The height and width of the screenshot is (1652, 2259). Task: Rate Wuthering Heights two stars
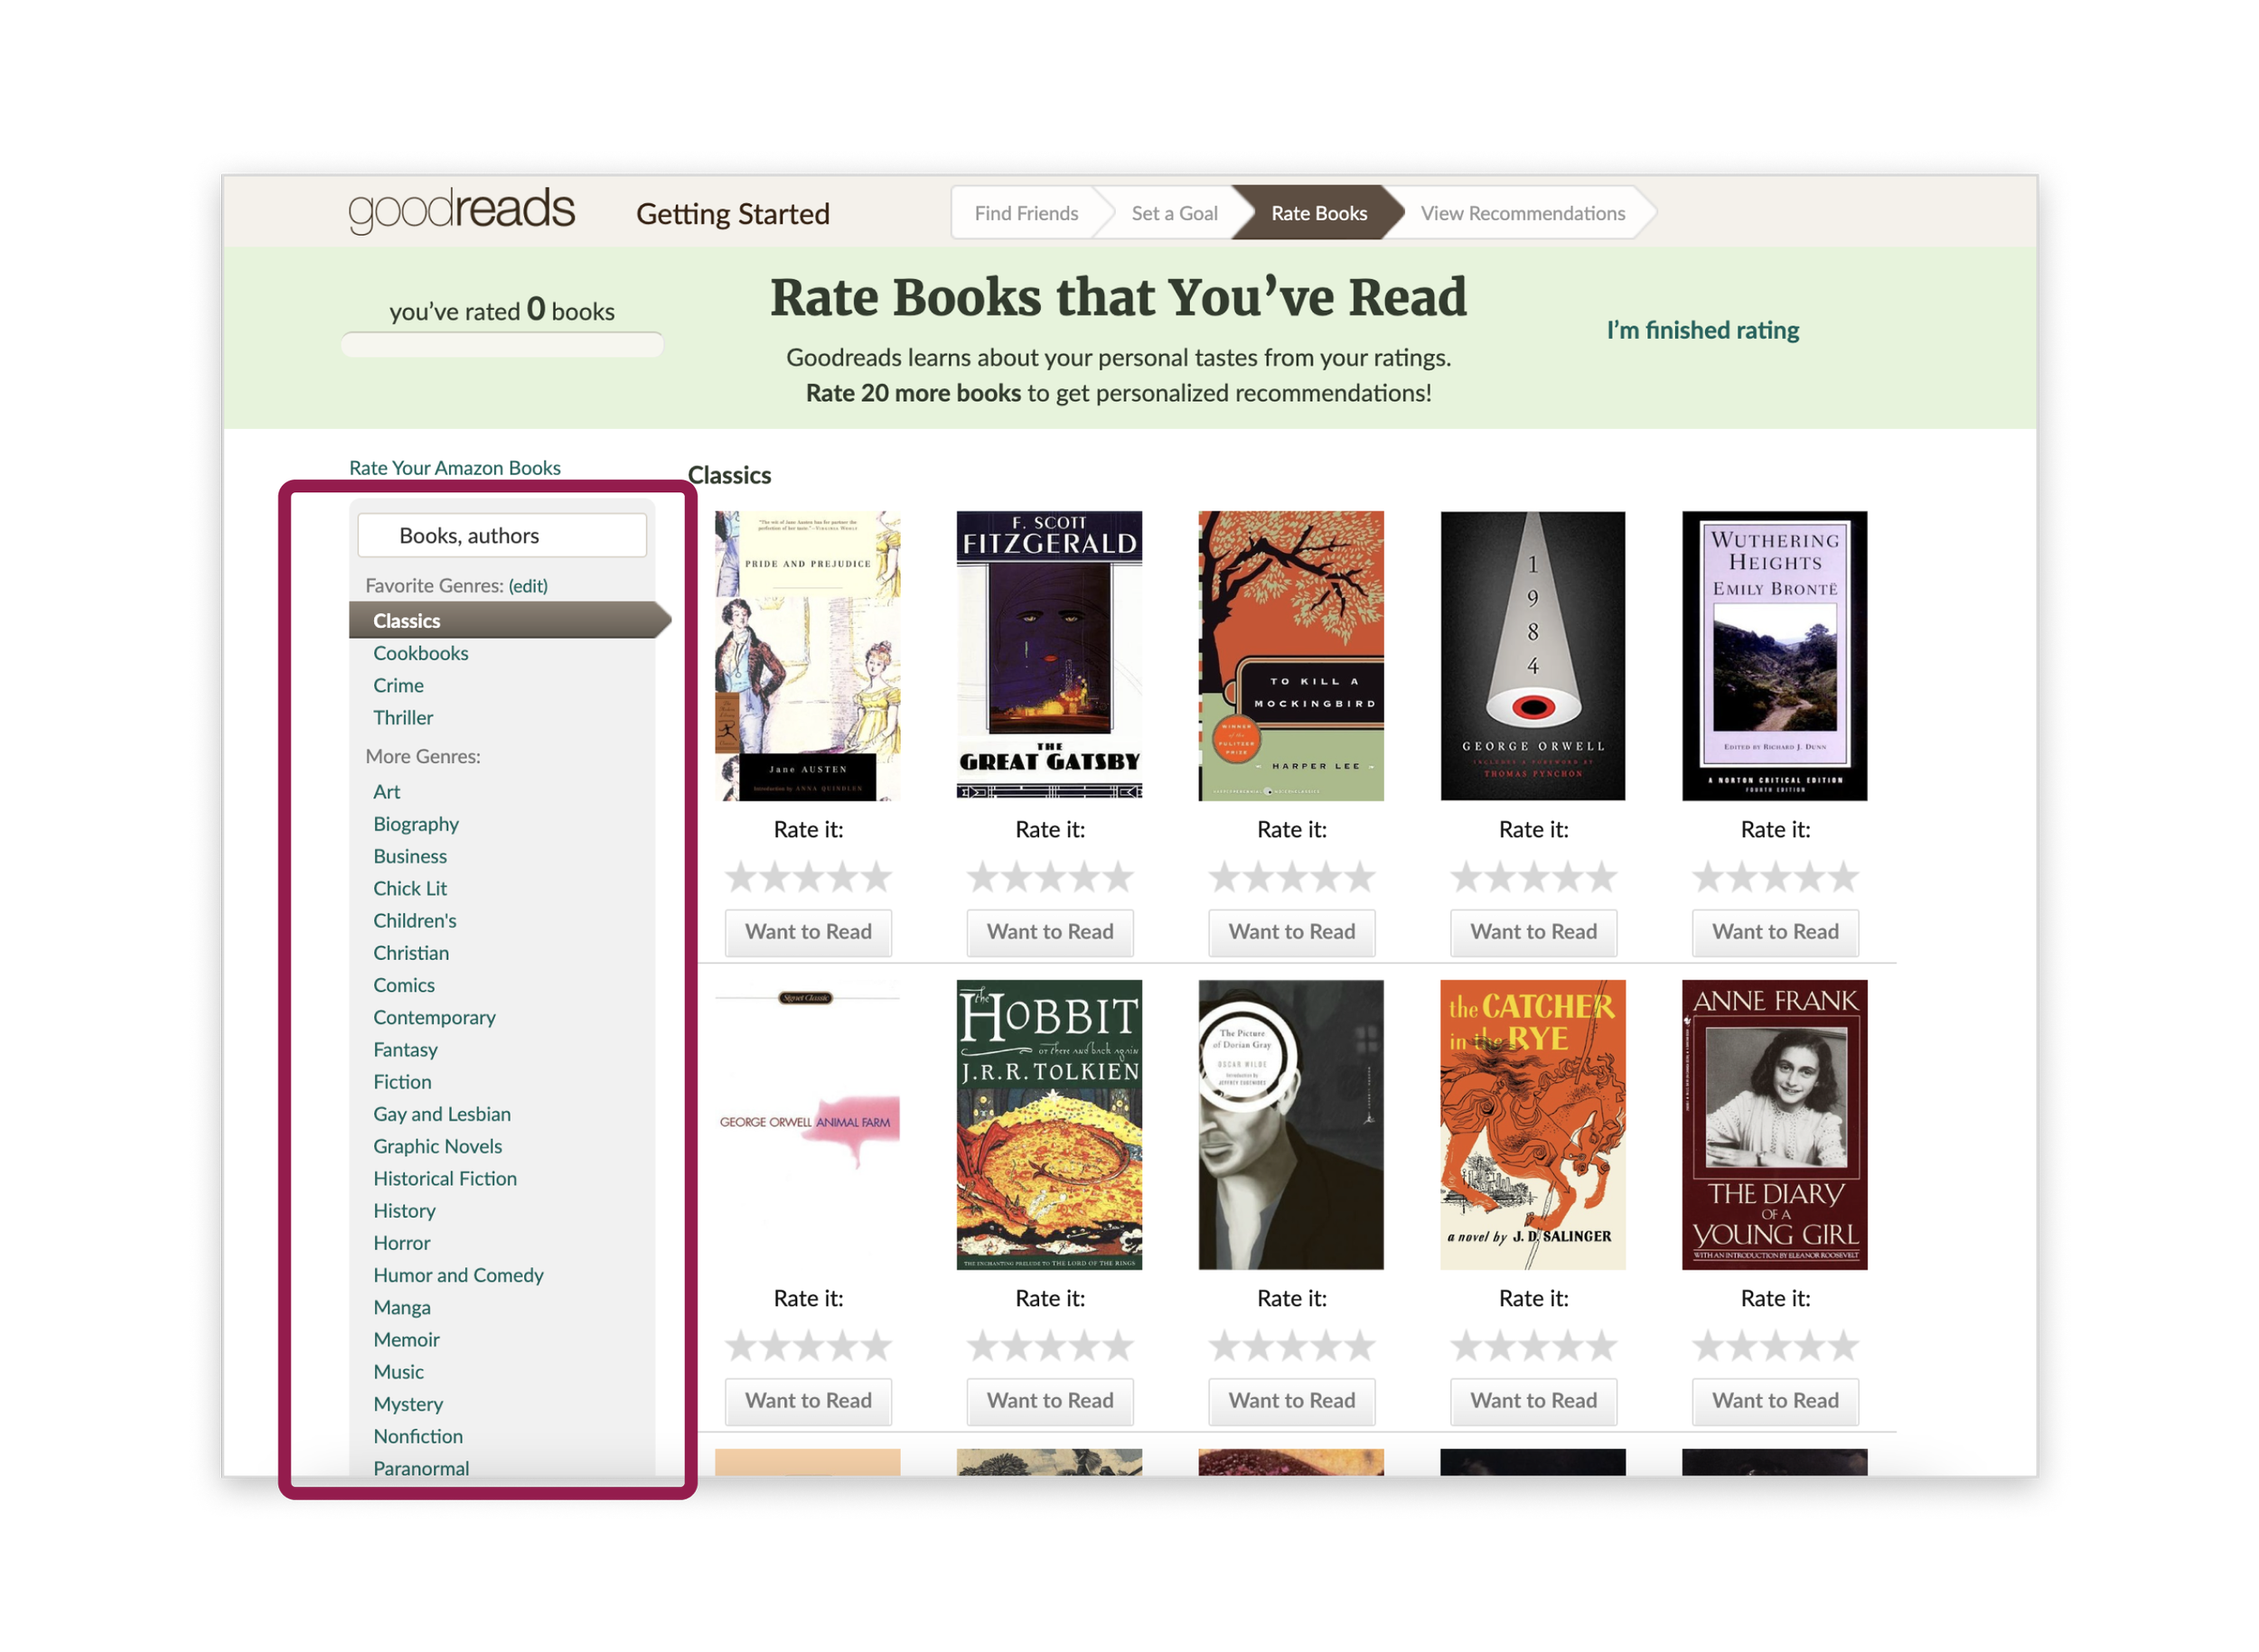[1742, 878]
